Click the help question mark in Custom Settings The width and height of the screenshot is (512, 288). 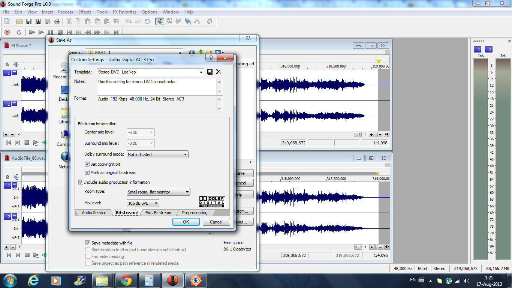[211, 58]
